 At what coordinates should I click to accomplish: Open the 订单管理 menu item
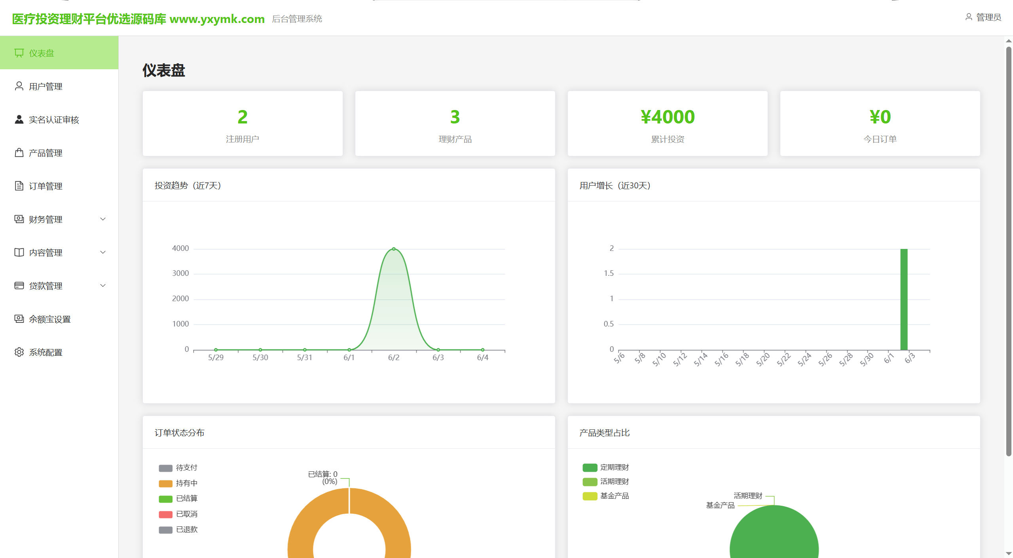[x=59, y=186]
